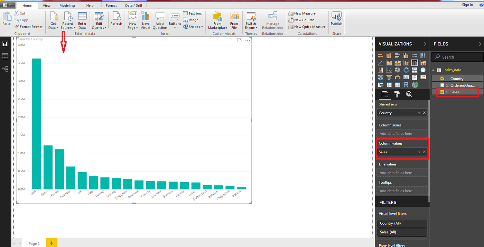Switch to the Modeling ribbon tab
The width and height of the screenshot is (484, 247).
point(67,5)
